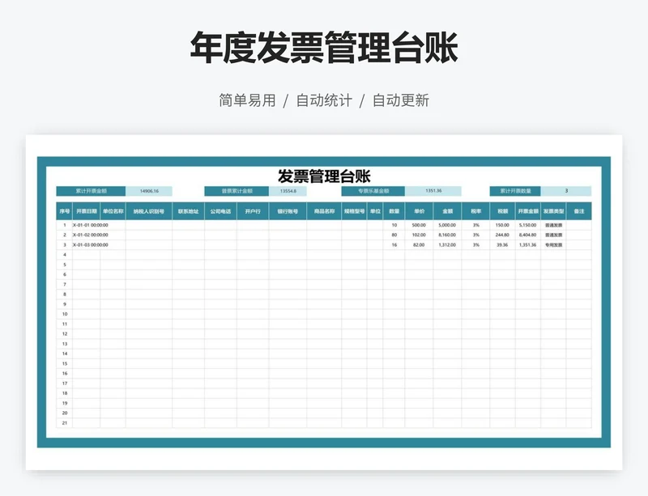Click the 商品名称 column header
This screenshot has height=496, width=648.
point(324,211)
